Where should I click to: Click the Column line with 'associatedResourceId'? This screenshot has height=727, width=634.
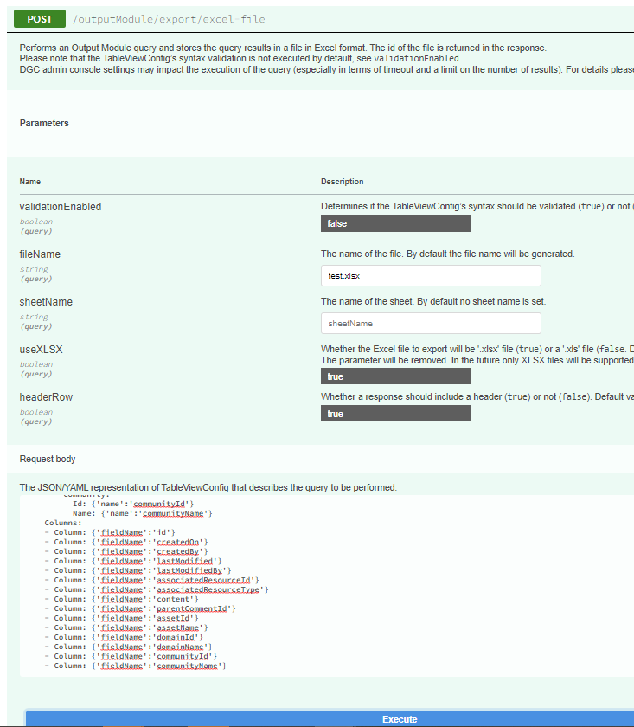pyautogui.click(x=152, y=580)
